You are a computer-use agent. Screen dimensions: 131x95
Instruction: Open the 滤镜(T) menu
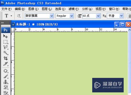pyautogui.click(x=74, y=9)
